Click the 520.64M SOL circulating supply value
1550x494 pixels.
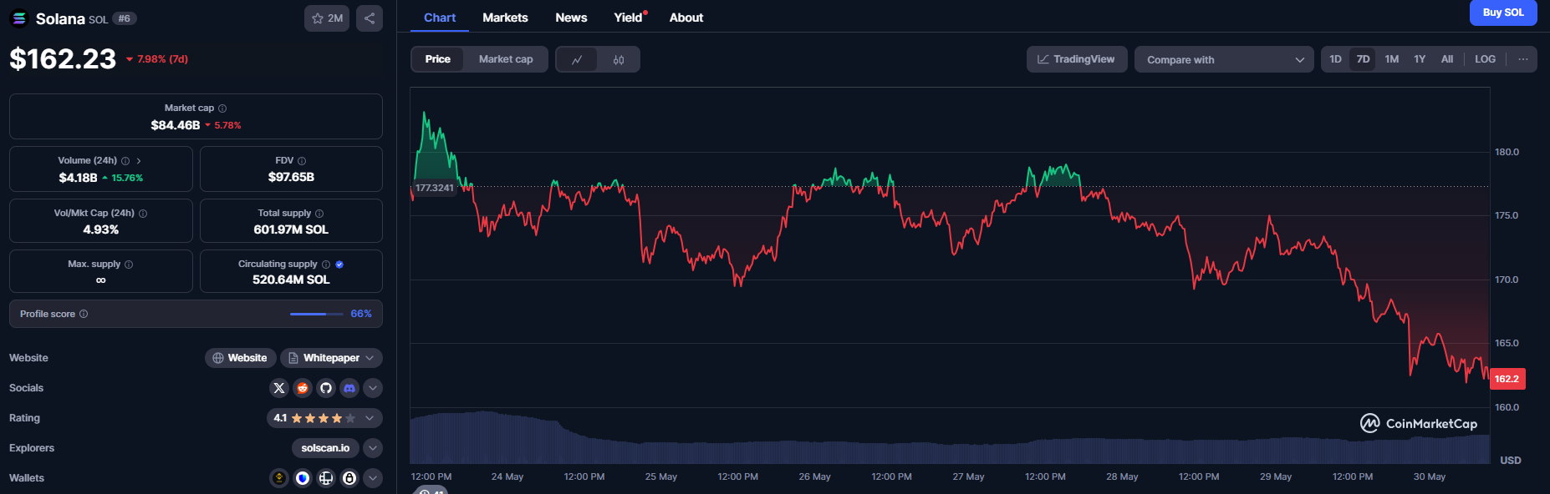pos(291,280)
